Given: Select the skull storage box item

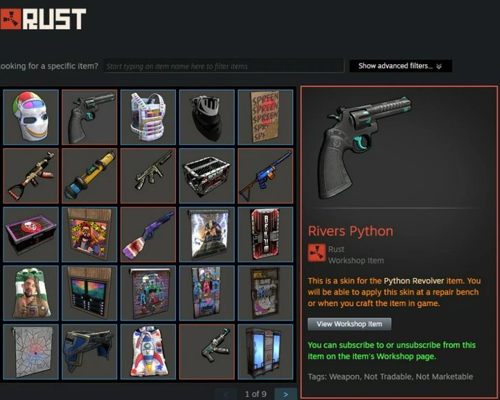Looking at the screenshot, I should (31, 235).
